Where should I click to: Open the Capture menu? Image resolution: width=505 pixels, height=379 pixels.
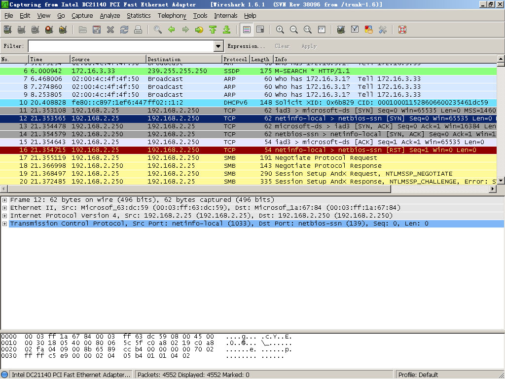coord(82,15)
